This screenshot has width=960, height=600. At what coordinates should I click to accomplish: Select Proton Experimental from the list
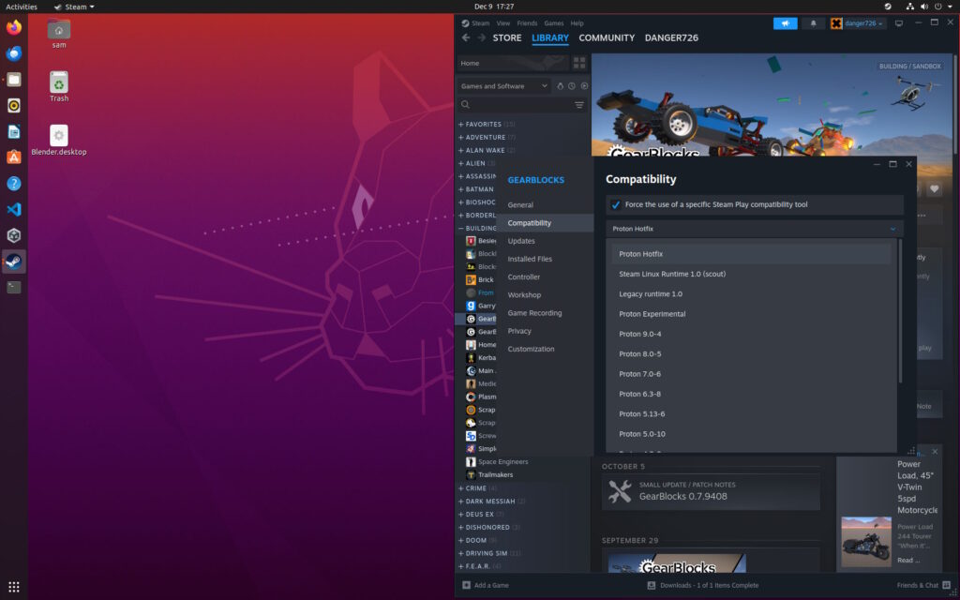652,314
